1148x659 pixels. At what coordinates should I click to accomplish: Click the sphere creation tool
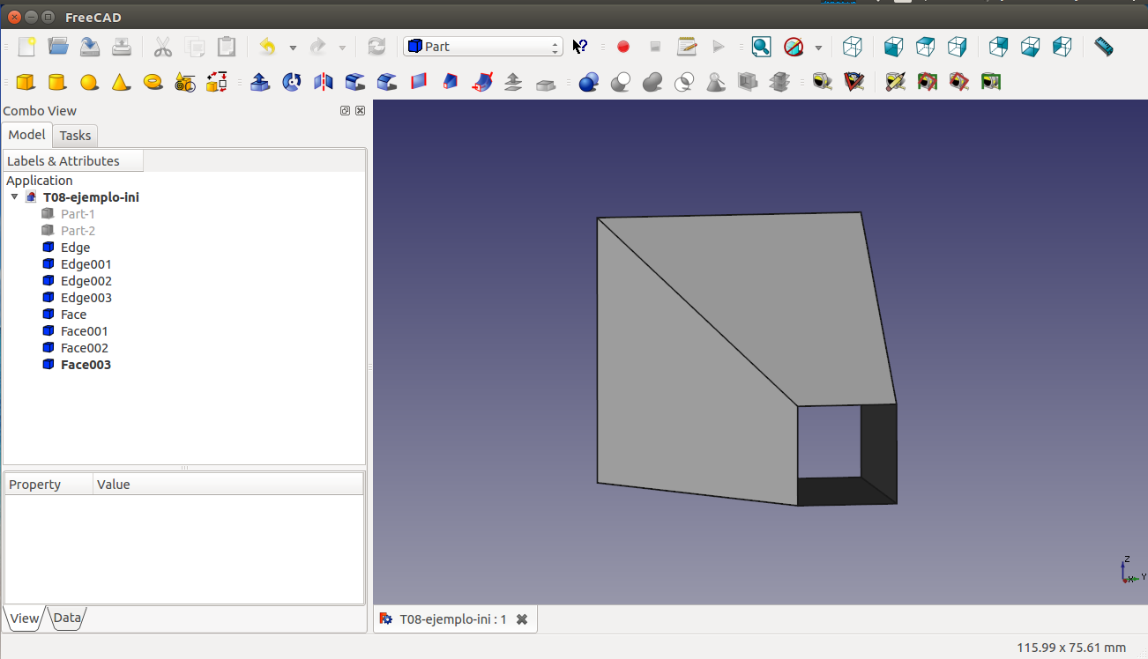click(89, 82)
